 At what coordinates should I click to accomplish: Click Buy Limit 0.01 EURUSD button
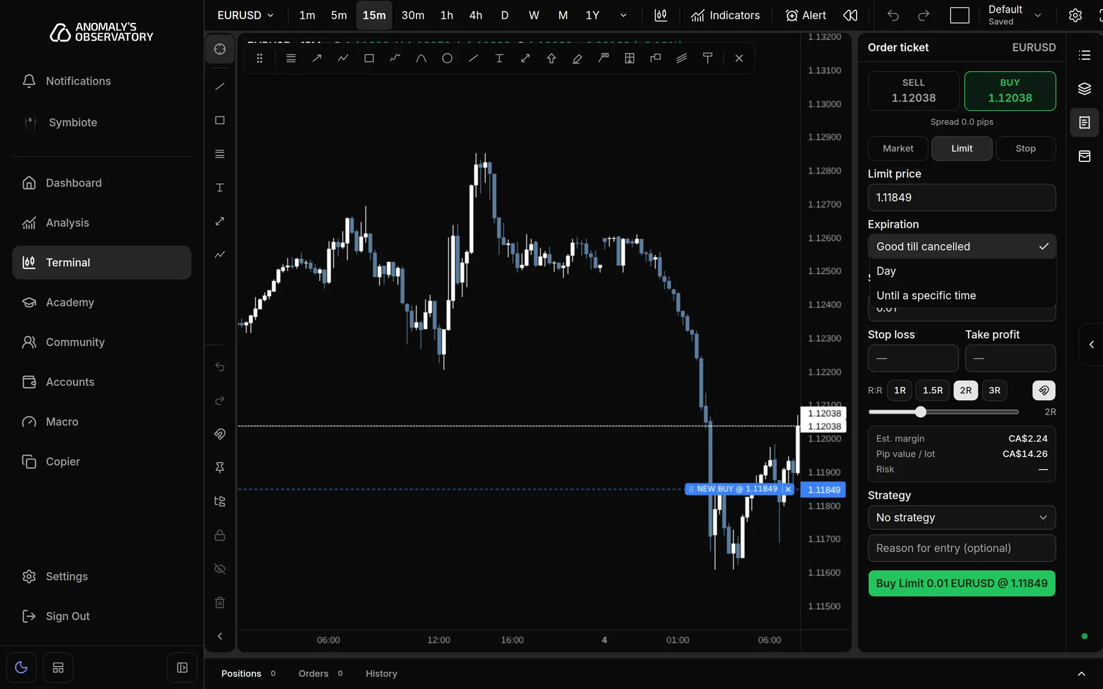click(962, 583)
